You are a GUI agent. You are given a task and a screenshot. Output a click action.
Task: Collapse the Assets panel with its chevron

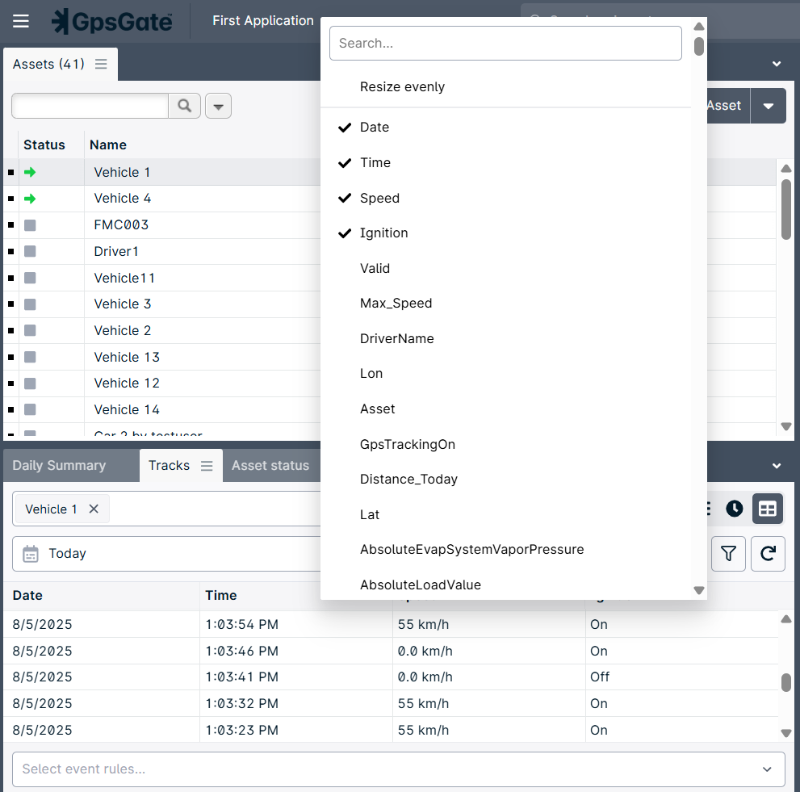[x=776, y=64]
